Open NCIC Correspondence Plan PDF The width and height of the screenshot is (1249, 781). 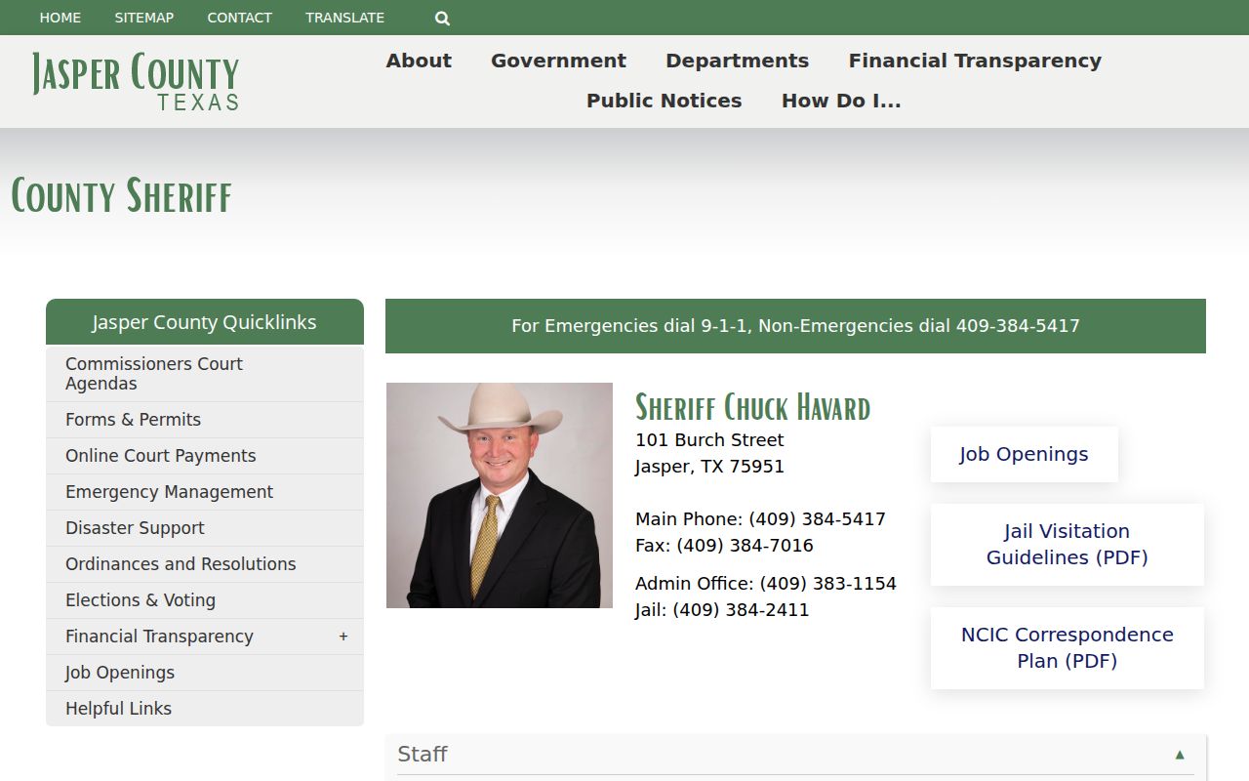coord(1067,648)
